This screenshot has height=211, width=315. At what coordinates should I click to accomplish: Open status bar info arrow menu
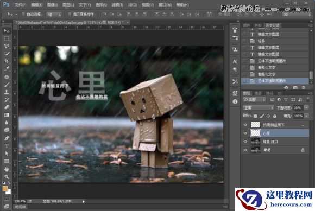pos(84,201)
